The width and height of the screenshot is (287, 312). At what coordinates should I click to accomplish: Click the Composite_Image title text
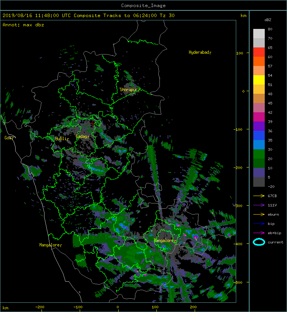coord(143,6)
